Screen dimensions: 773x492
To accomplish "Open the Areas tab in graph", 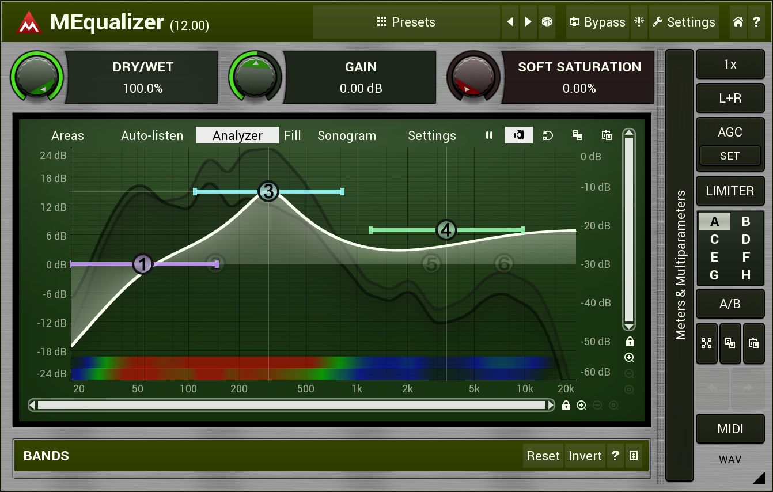I will tap(67, 136).
